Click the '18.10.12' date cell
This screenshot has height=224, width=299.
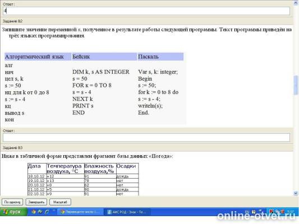[x=36, y=176]
